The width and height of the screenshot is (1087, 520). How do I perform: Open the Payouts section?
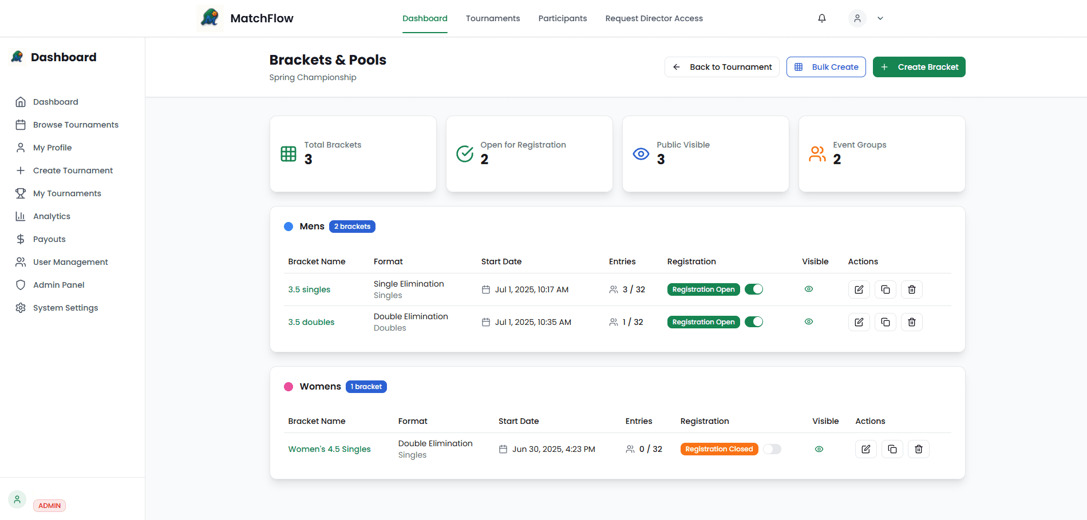pos(49,239)
